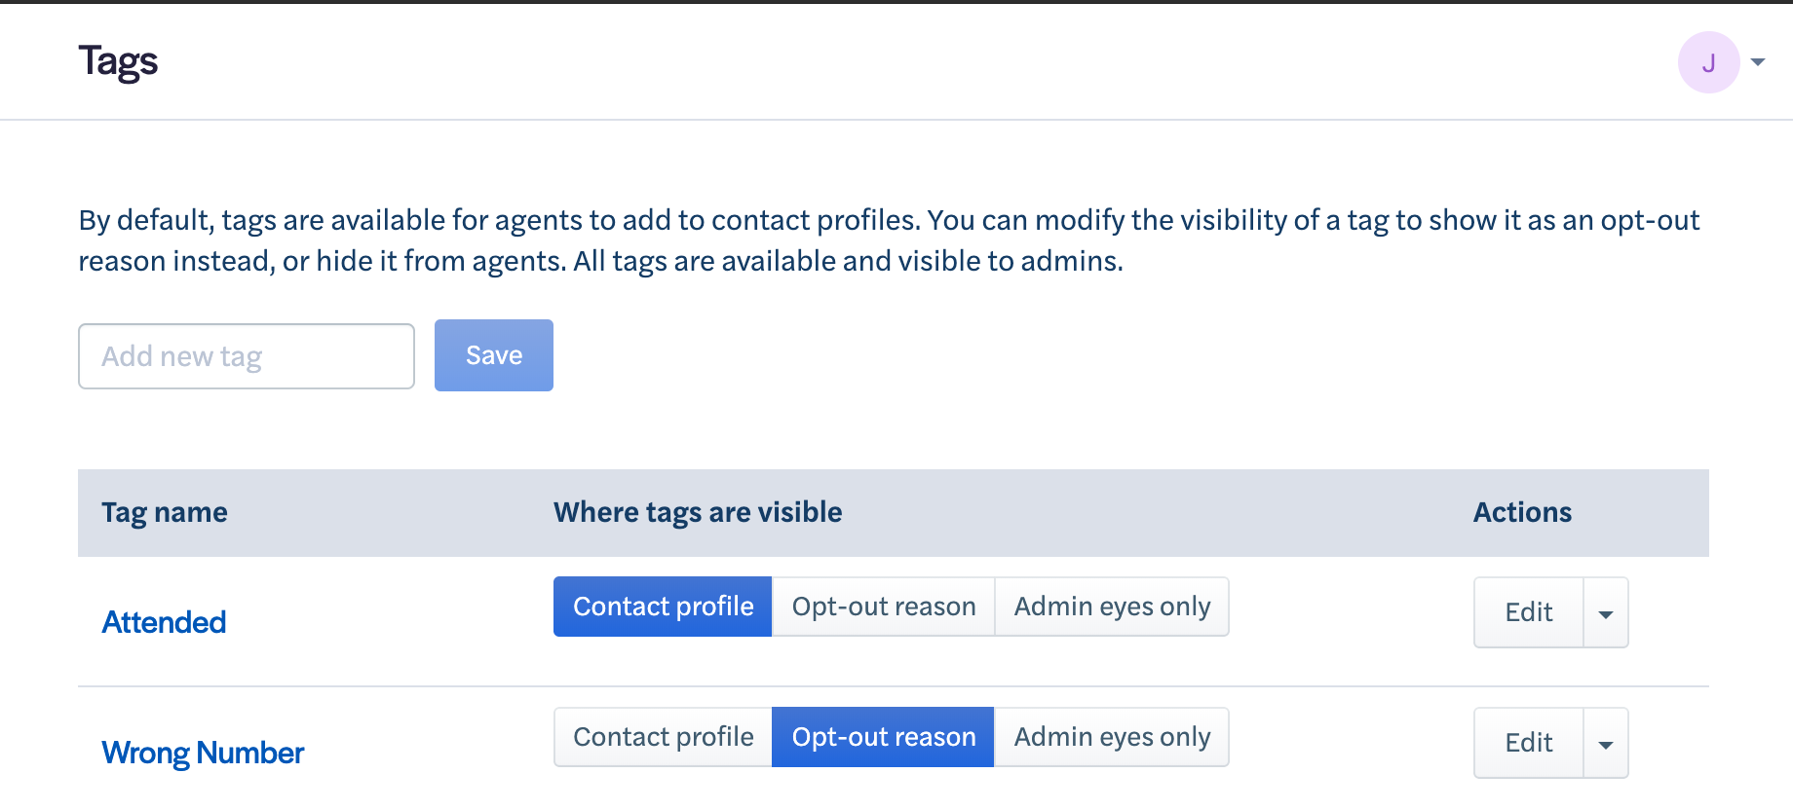Click the Edit button for Attended
The image size is (1793, 810).
coord(1527,612)
